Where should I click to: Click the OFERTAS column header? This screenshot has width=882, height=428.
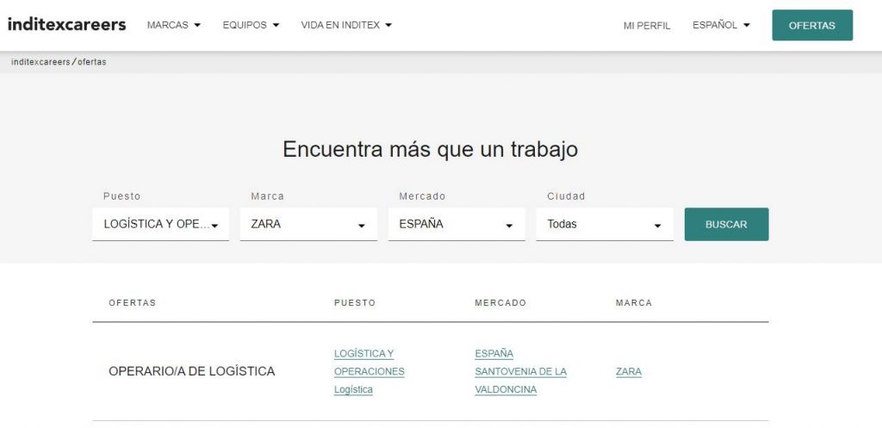coord(132,302)
